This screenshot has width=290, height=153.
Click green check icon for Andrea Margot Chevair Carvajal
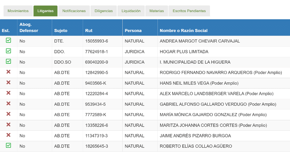pyautogui.click(x=9, y=41)
